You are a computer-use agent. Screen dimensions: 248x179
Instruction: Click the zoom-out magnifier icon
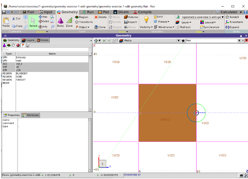pos(52,22)
